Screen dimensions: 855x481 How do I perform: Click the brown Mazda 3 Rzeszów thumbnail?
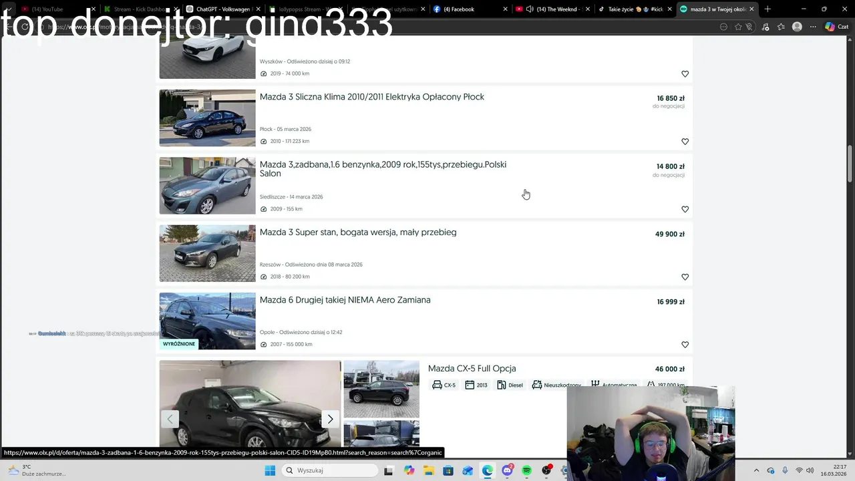(x=207, y=253)
